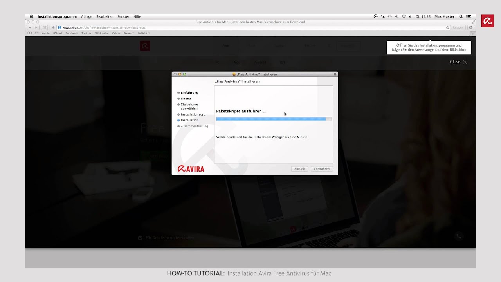Image resolution: width=501 pixels, height=282 pixels.
Task: Click the Fortfahren button
Action: [x=322, y=169]
